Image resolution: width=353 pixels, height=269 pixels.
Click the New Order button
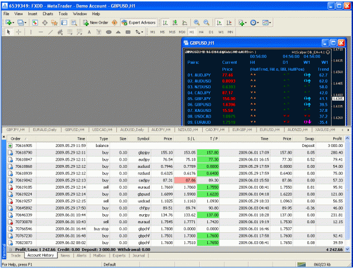tap(95, 23)
